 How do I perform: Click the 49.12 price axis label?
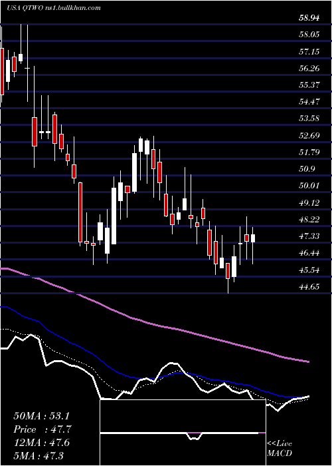(309, 203)
